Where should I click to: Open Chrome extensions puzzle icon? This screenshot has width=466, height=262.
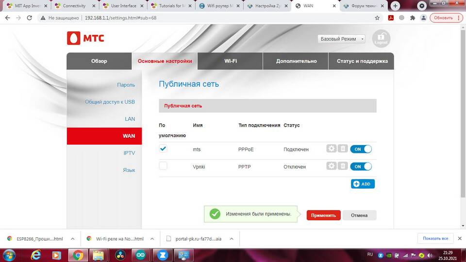[413, 18]
